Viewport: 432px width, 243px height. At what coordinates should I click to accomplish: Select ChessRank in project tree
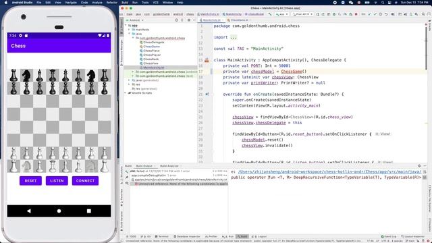(x=151, y=59)
